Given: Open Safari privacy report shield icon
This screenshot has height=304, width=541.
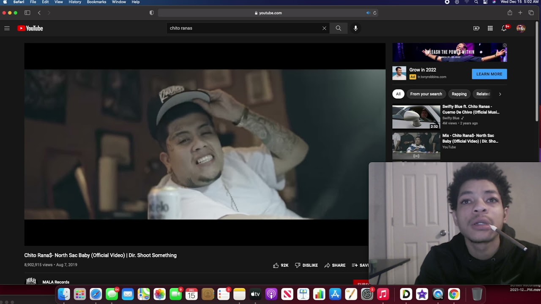Looking at the screenshot, I should [152, 13].
